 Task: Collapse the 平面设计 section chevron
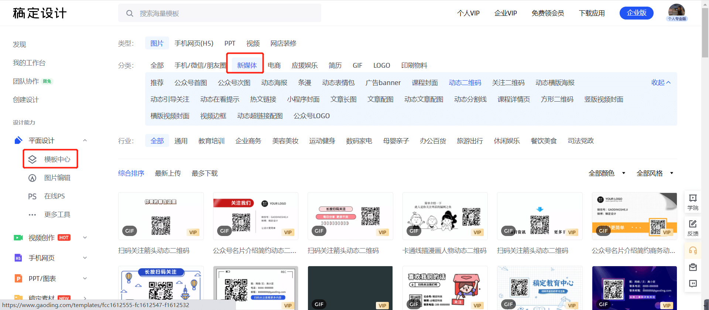(x=85, y=140)
